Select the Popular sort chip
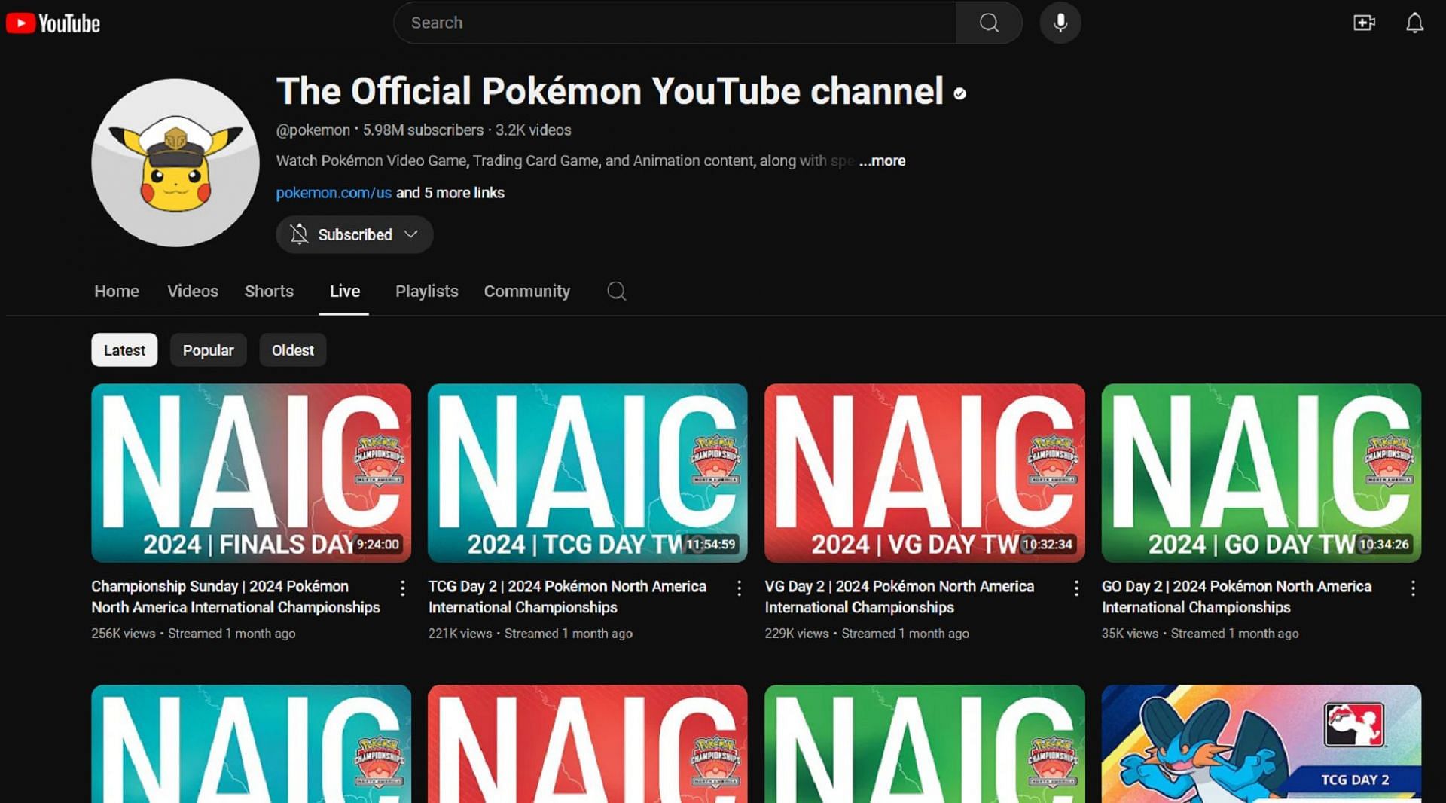The height and width of the screenshot is (803, 1446). pos(208,350)
